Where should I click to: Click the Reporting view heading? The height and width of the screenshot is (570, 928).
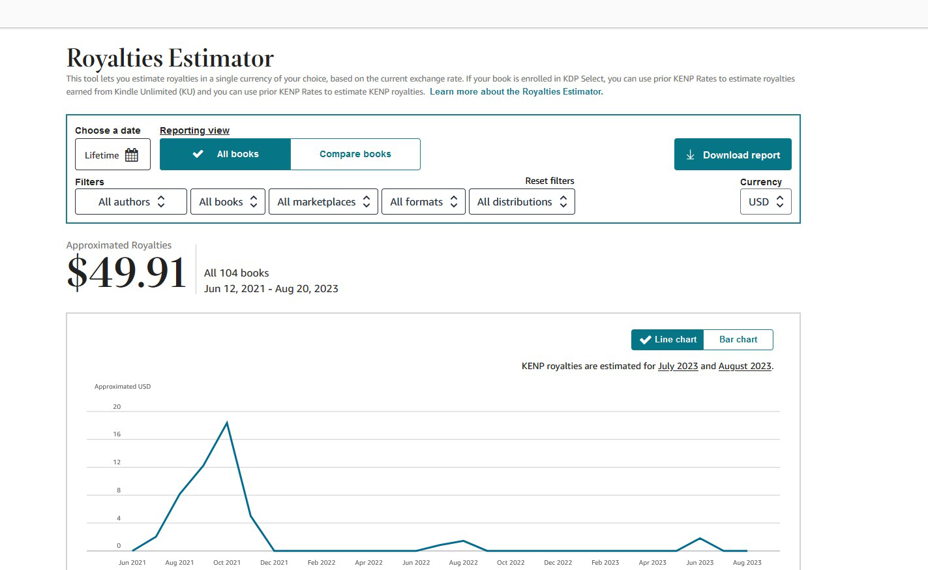194,130
